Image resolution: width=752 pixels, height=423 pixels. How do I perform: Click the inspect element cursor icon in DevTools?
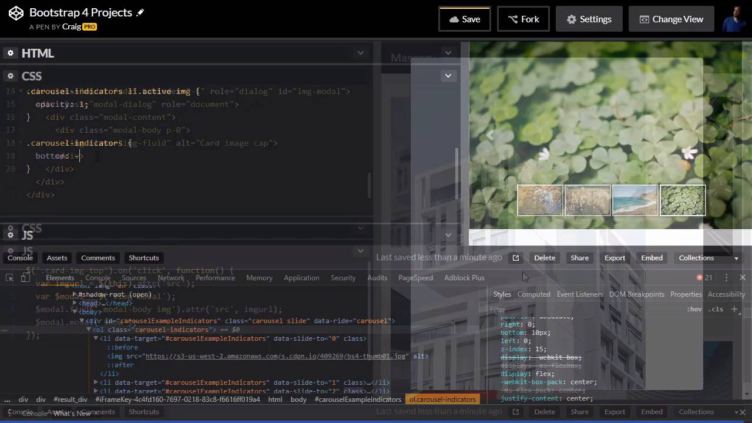10,278
